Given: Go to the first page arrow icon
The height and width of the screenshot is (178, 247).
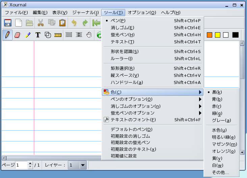Looking at the screenshot, I should coord(96,23).
